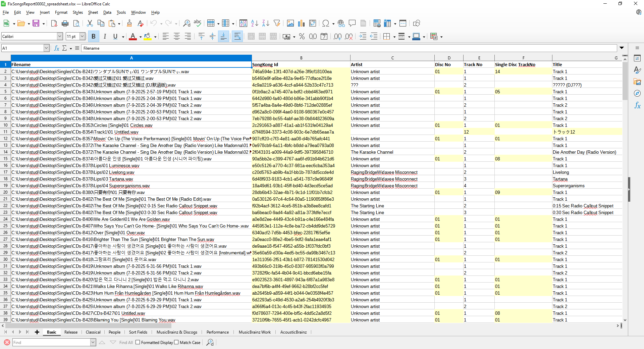644x349 pixels.
Task: Click in the Find text field
Action: click(51, 342)
